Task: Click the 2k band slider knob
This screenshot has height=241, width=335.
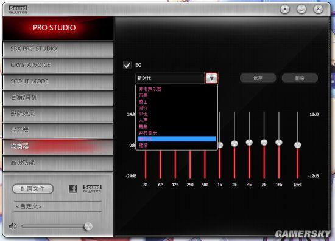Action: (234, 143)
